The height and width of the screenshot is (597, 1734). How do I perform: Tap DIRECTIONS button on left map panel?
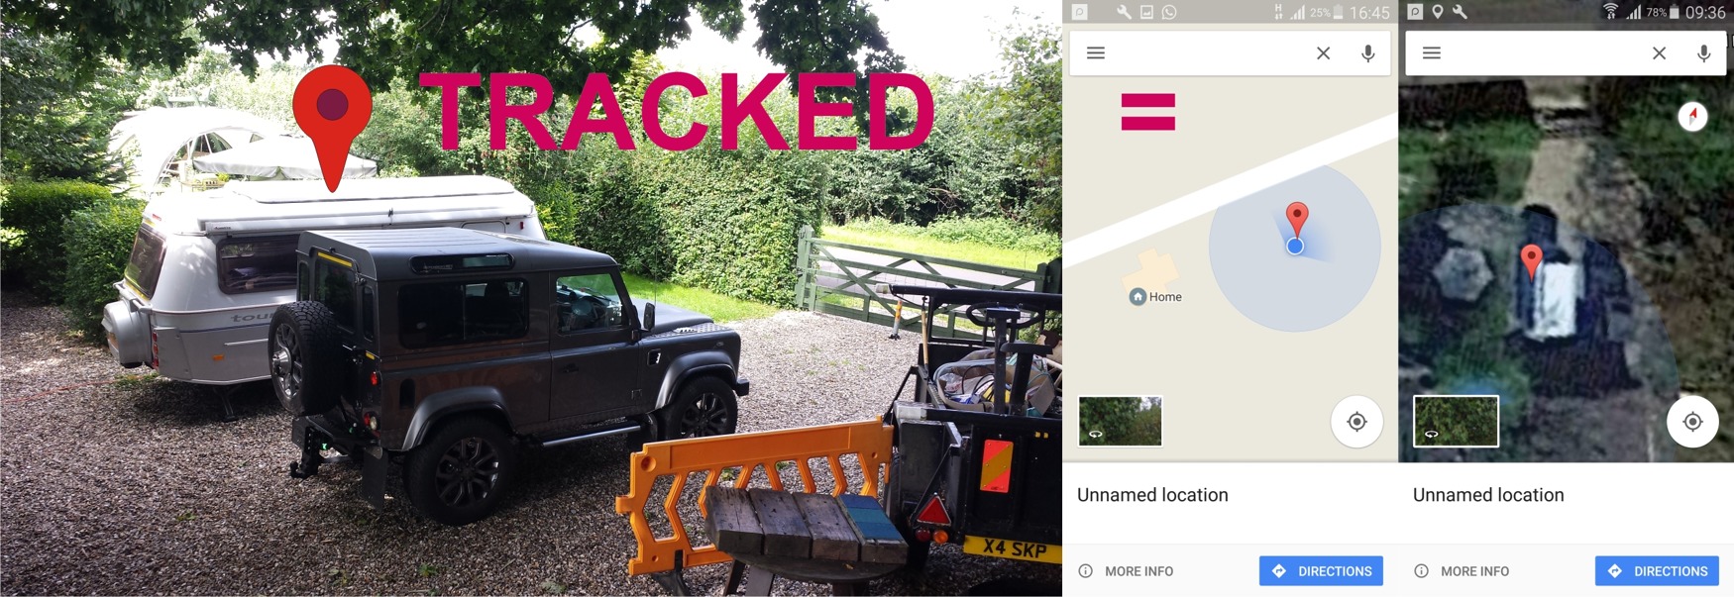pos(1321,571)
